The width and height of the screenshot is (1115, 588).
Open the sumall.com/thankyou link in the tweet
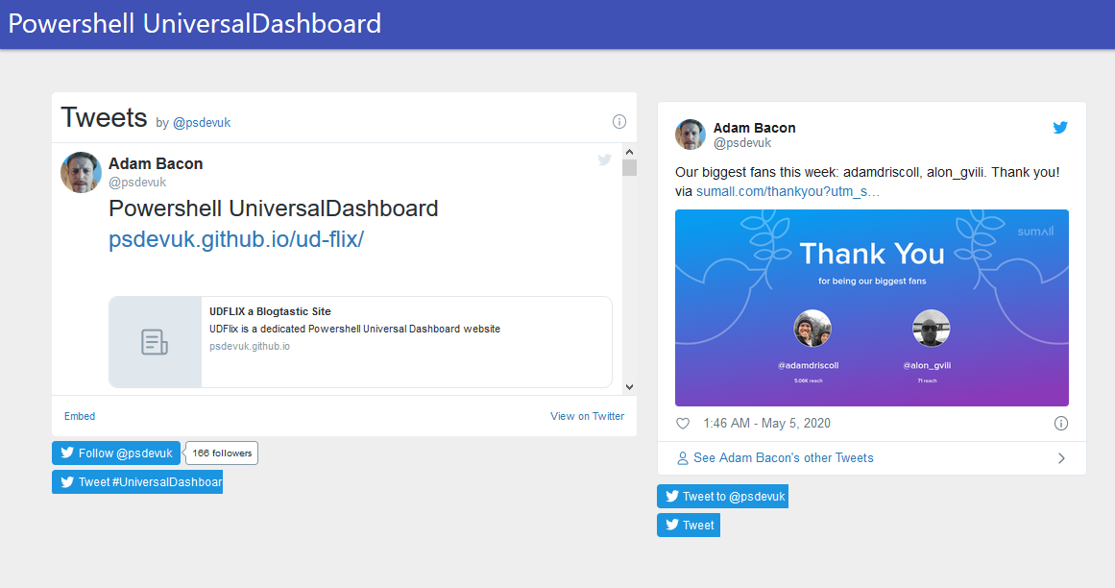click(x=788, y=191)
